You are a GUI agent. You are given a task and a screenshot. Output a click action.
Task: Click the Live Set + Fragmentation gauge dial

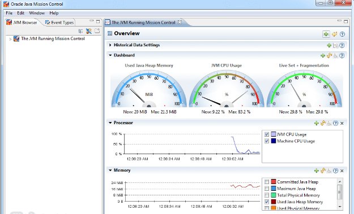coord(304,89)
